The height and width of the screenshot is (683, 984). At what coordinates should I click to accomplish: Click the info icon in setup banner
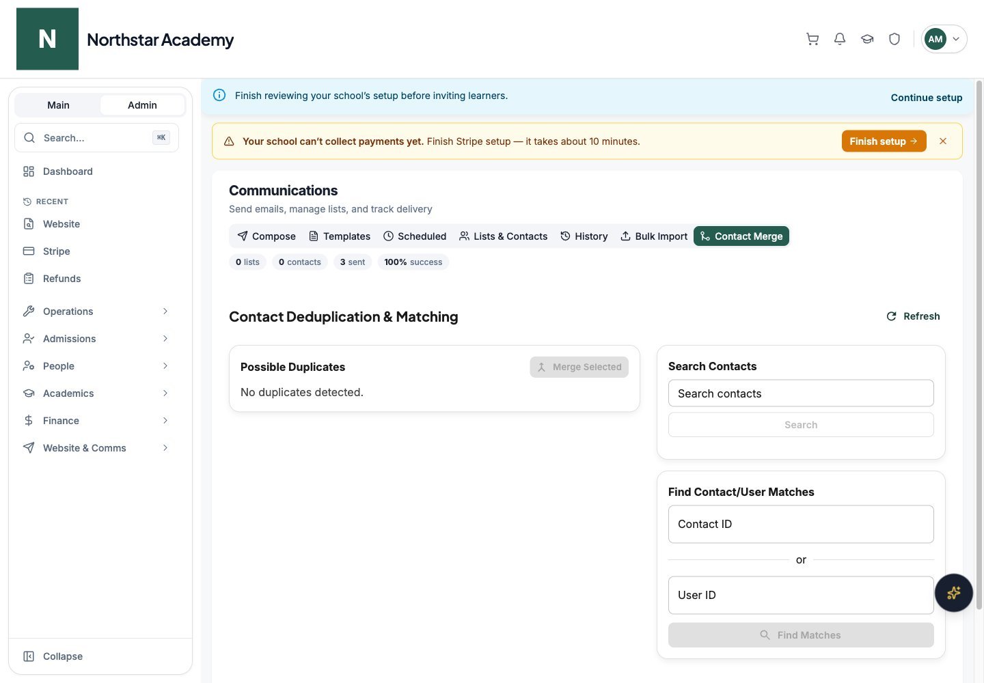coord(219,96)
